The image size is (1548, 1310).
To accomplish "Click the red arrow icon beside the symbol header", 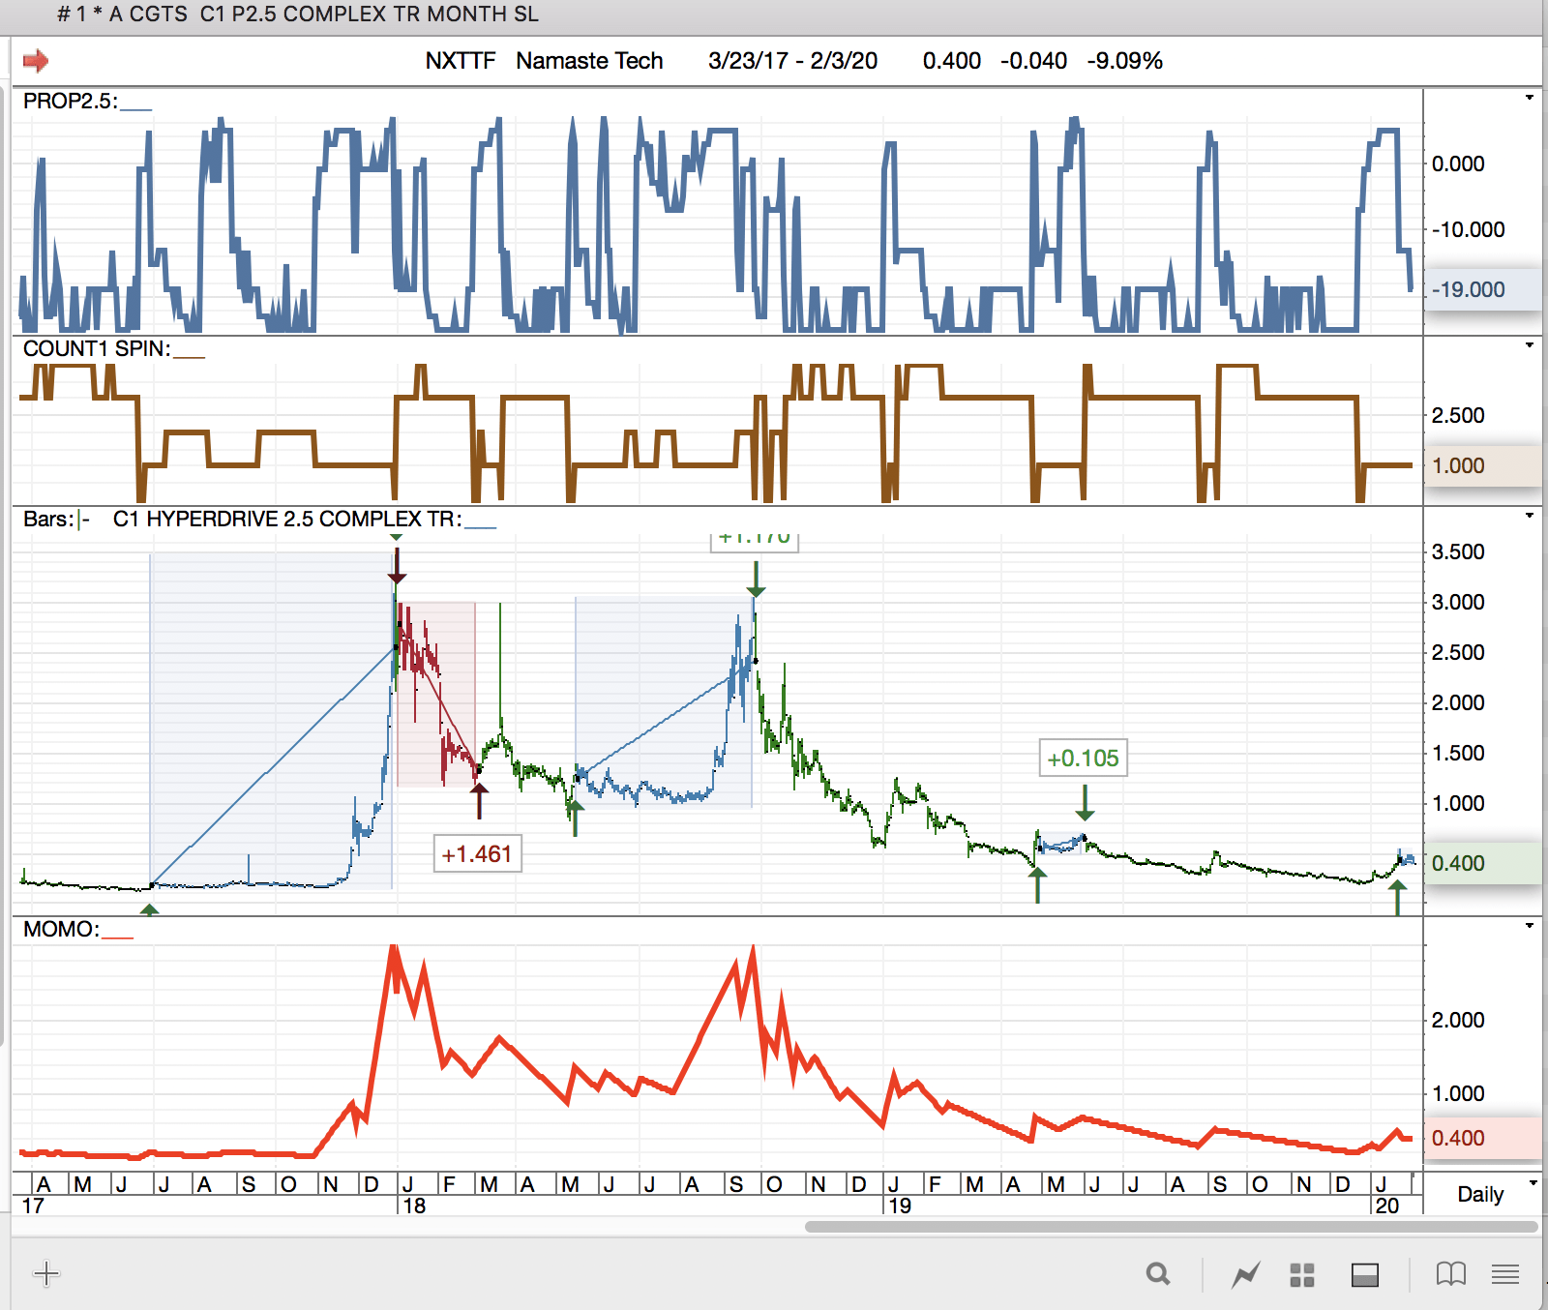I will pyautogui.click(x=36, y=61).
